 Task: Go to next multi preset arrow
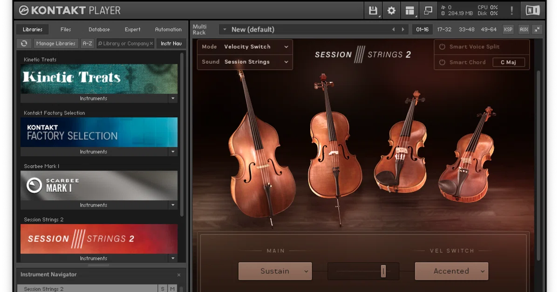[403, 29]
